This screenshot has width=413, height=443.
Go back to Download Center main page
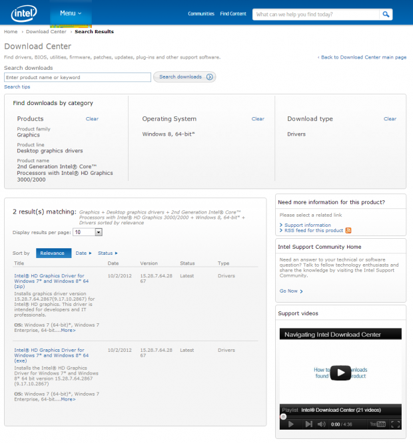(362, 57)
